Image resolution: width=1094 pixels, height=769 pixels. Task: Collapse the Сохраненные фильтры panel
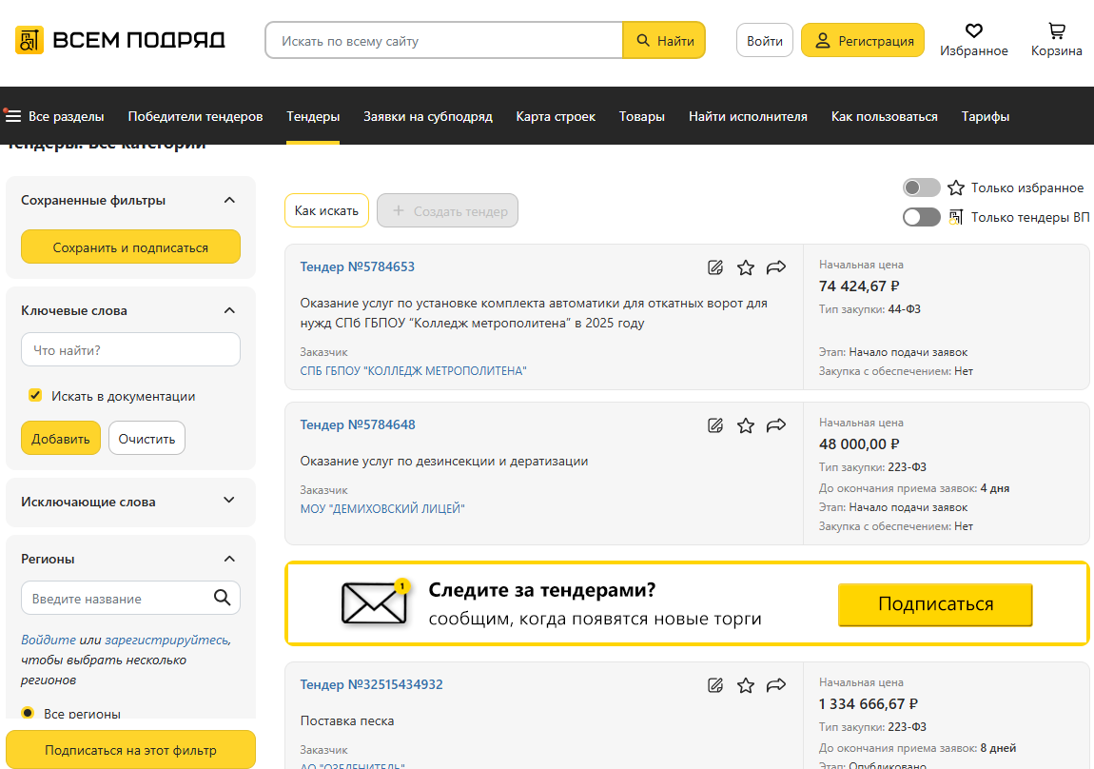point(228,200)
